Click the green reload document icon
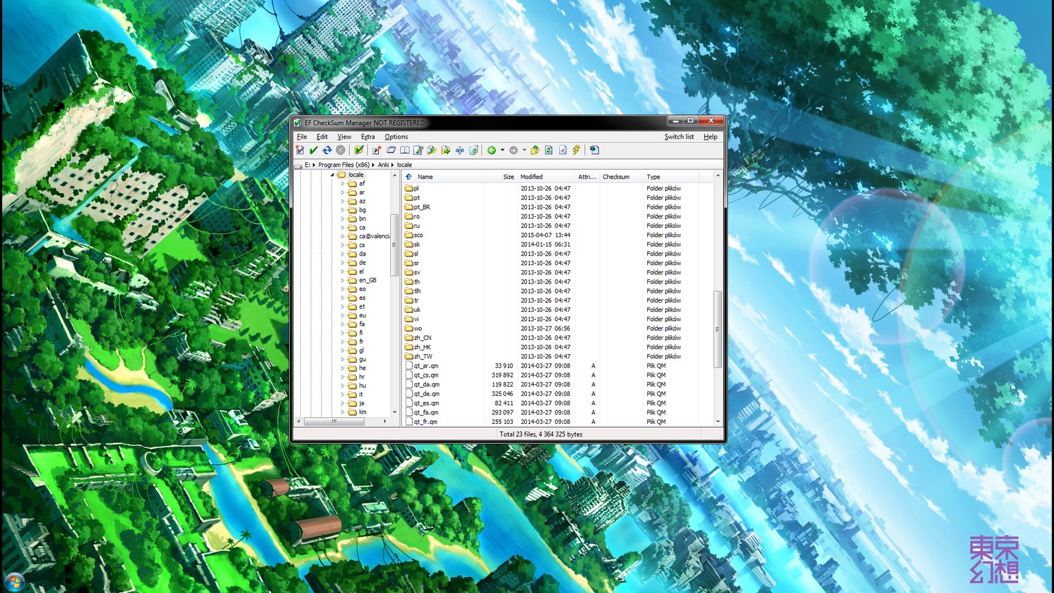This screenshot has height=593, width=1054. [x=549, y=150]
